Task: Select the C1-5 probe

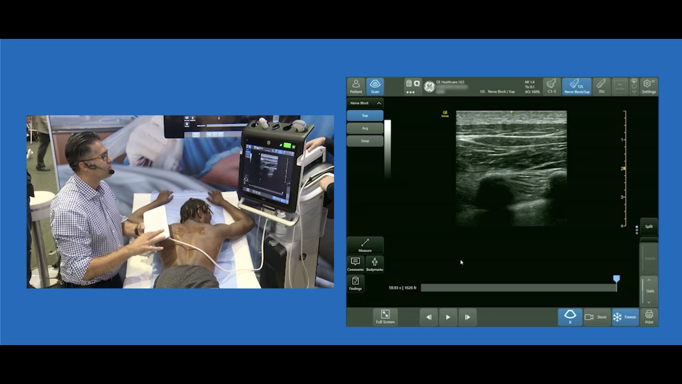Action: 551,86
